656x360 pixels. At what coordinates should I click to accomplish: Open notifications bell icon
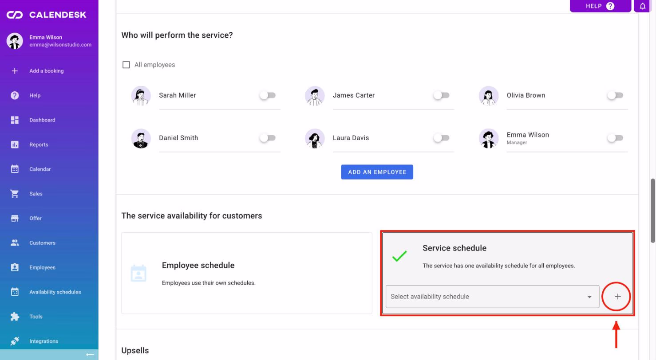(643, 6)
